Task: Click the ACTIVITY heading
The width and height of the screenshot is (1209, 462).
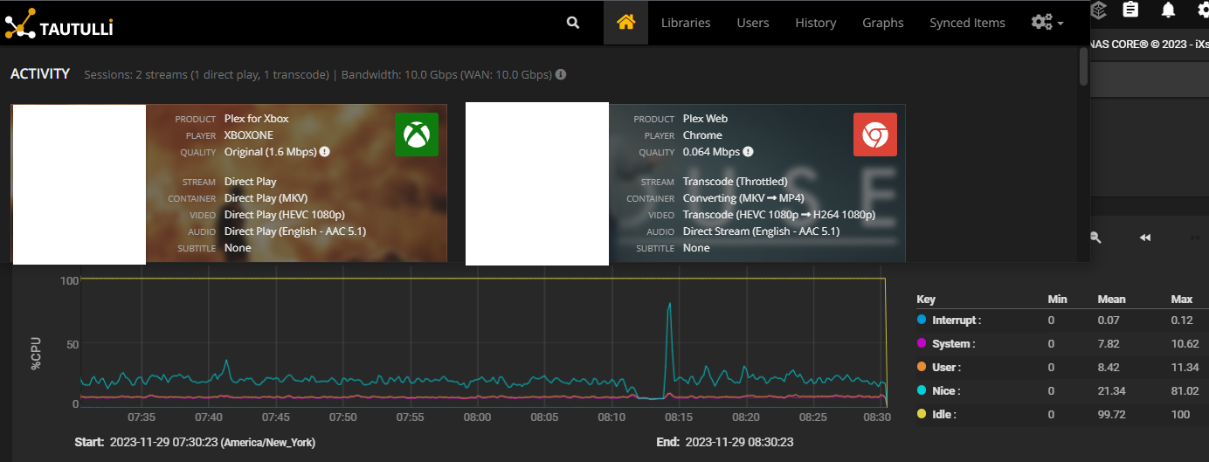Action: click(x=40, y=74)
